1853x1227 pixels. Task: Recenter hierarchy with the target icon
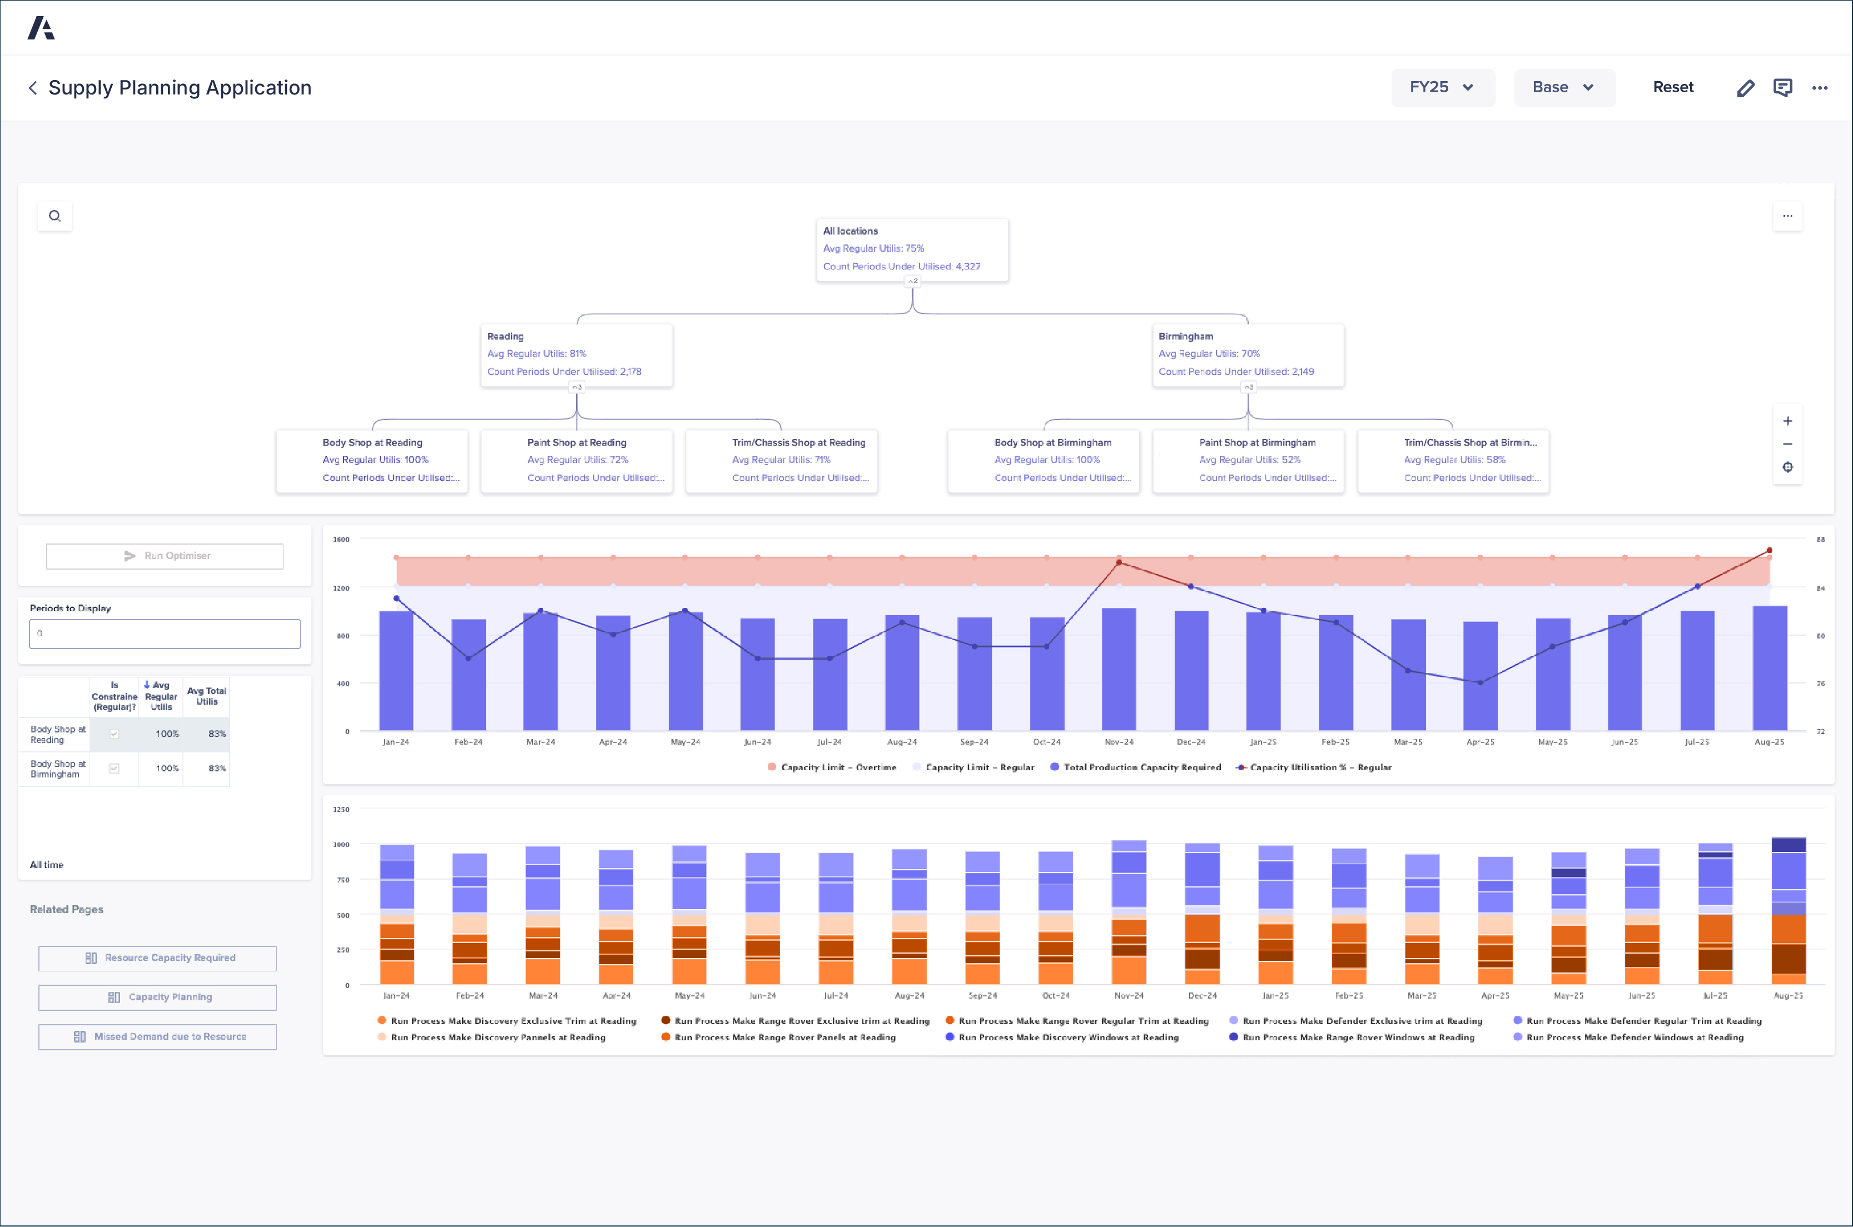[1788, 467]
